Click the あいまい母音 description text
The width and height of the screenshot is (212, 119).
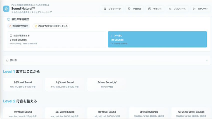click(107, 87)
